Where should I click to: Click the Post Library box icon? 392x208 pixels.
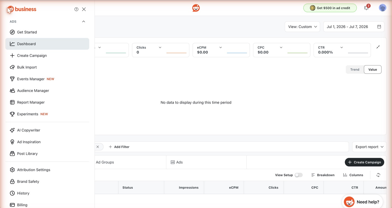click(12, 154)
